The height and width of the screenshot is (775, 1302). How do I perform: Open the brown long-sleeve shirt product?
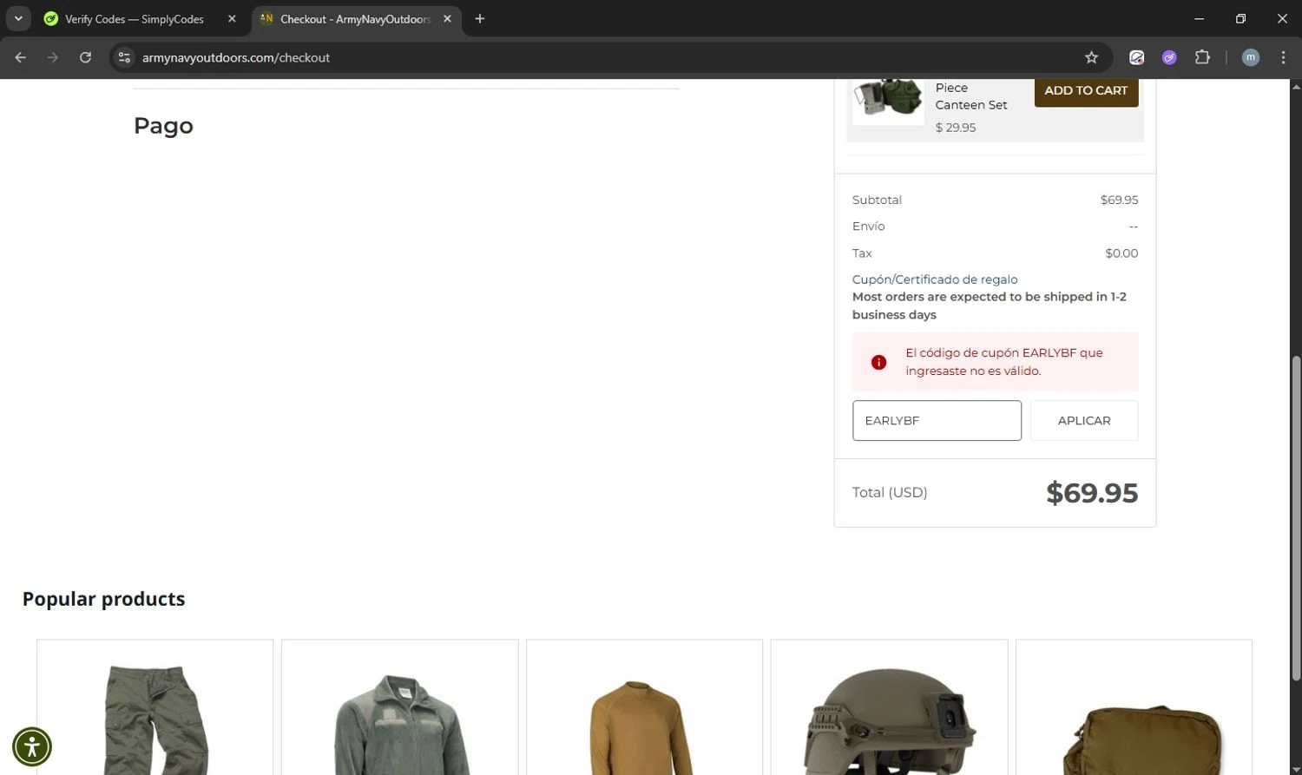tap(644, 707)
